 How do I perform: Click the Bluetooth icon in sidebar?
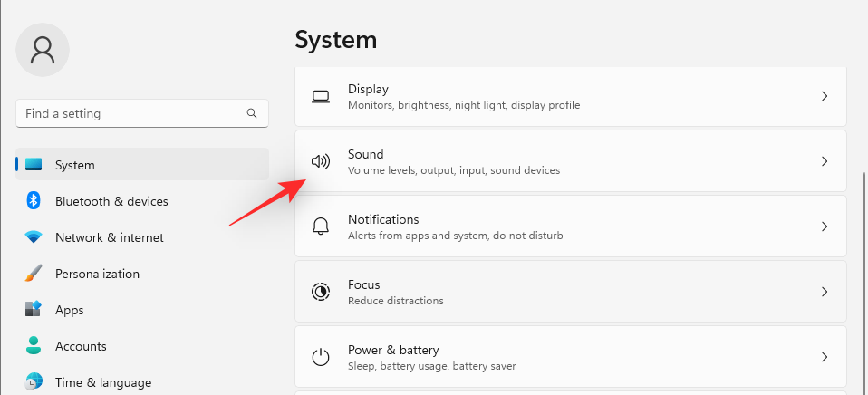(x=34, y=201)
